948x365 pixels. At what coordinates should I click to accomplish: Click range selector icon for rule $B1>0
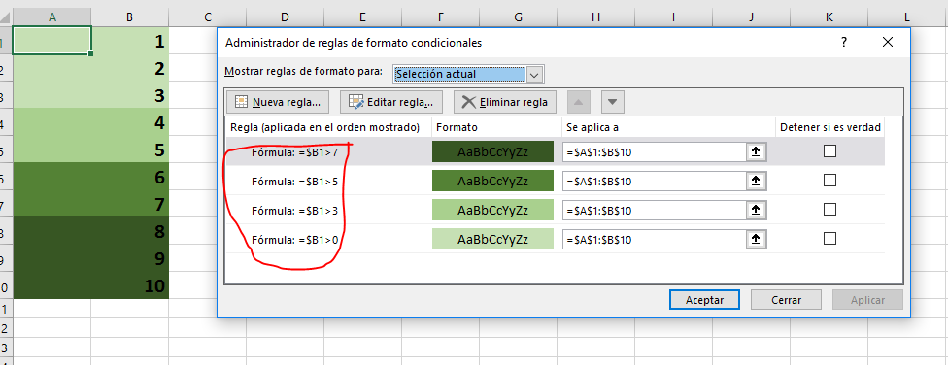pyautogui.click(x=756, y=239)
